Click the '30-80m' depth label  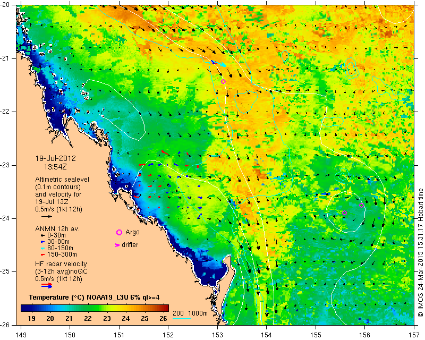click(58, 242)
